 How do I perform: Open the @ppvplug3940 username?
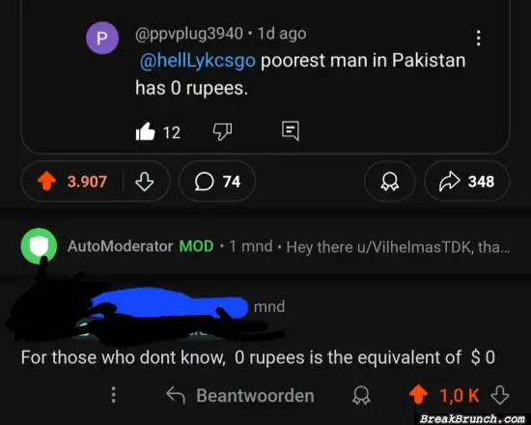189,34
